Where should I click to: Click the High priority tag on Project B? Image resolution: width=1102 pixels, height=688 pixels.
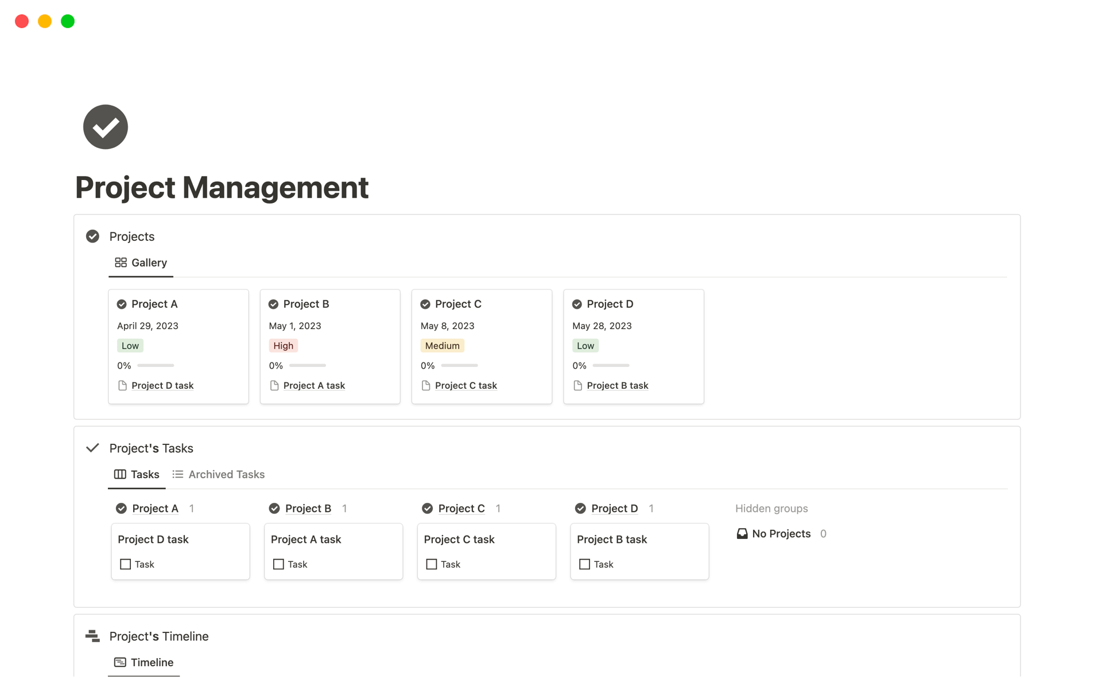tap(283, 345)
